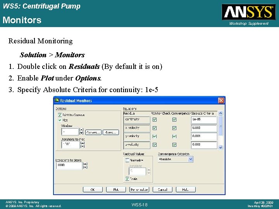
Task: Click the Residual Monitoring heading
Action: (40, 41)
